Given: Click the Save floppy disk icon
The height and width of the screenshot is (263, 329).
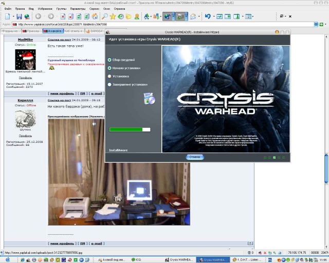Looking at the screenshot, I should point(20,16).
